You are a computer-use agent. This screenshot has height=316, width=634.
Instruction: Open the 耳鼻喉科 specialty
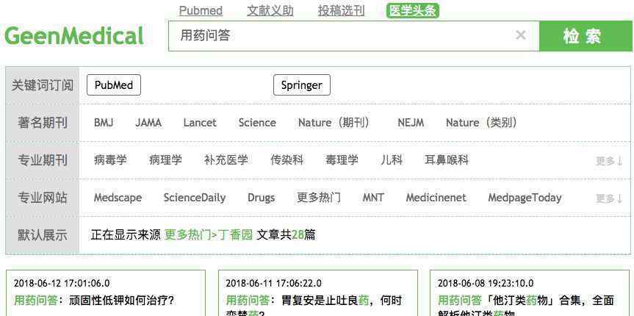tap(447, 159)
